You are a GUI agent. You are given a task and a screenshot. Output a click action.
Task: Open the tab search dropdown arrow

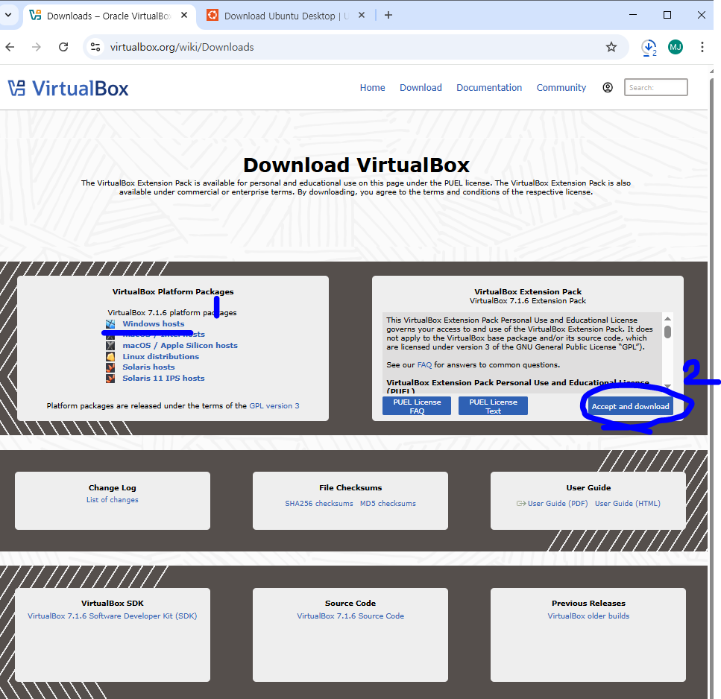click(8, 15)
